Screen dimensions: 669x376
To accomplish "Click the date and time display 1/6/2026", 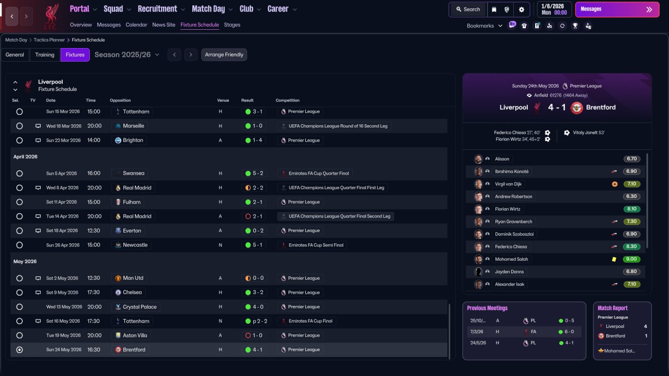I will click(x=554, y=9).
